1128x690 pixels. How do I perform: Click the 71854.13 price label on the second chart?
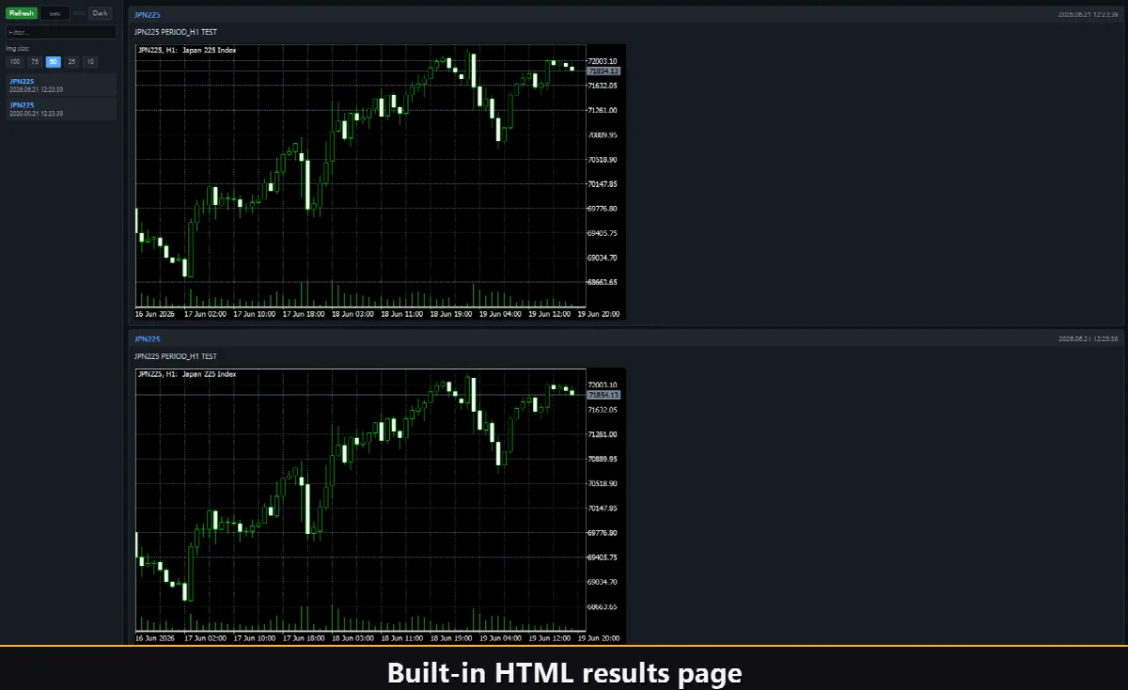[603, 395]
